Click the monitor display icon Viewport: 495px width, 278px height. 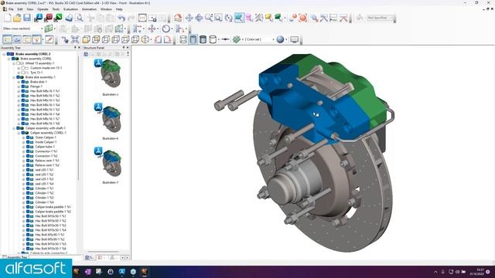tap(294, 39)
